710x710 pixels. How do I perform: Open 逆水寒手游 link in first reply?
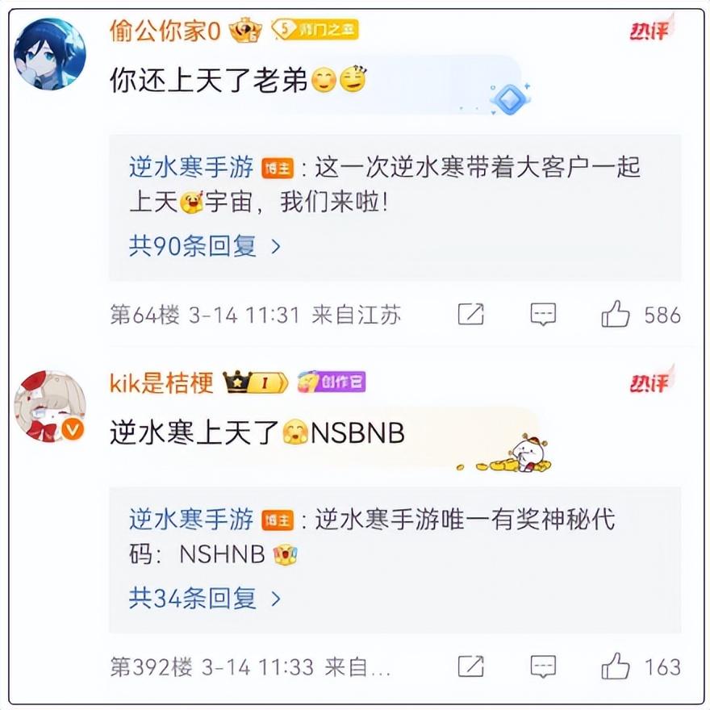pos(191,167)
